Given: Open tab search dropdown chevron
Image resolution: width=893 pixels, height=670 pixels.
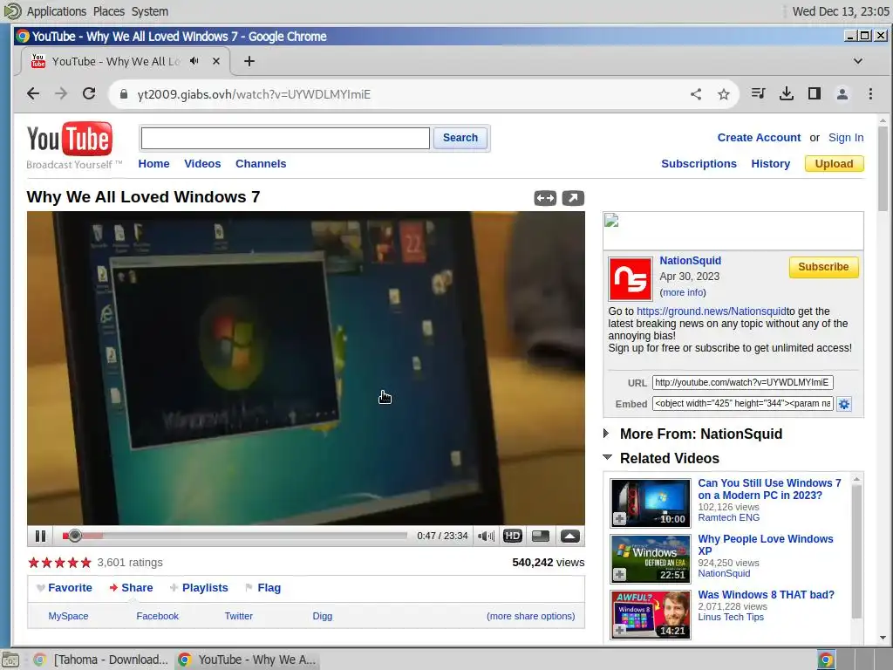Looking at the screenshot, I should [x=858, y=61].
